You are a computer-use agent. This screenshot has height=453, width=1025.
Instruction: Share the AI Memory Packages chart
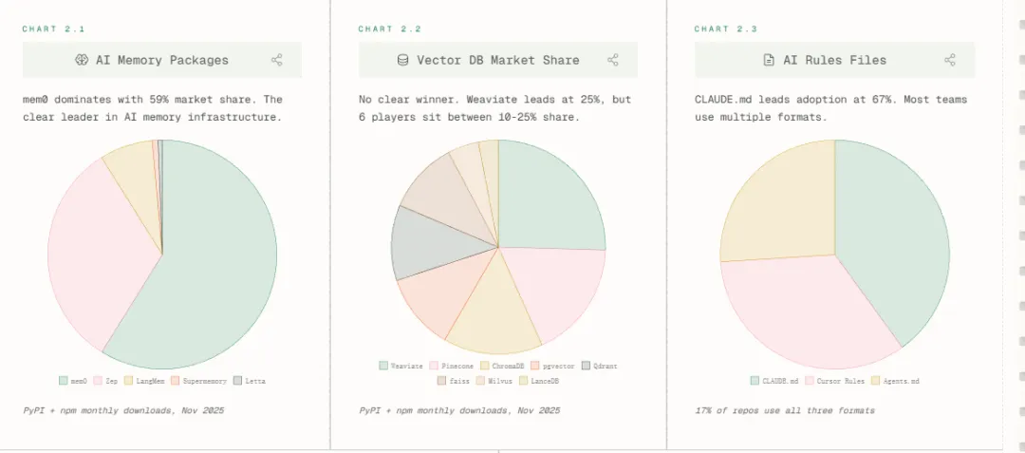[277, 60]
